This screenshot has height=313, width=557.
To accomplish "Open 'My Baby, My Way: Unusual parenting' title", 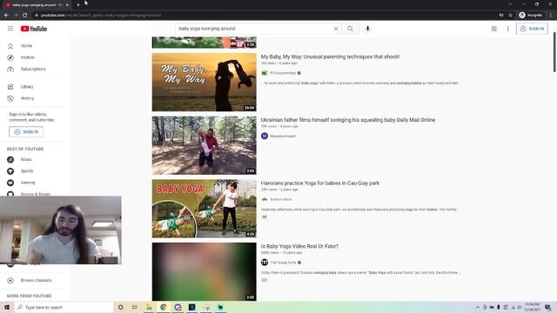I will (x=330, y=57).
